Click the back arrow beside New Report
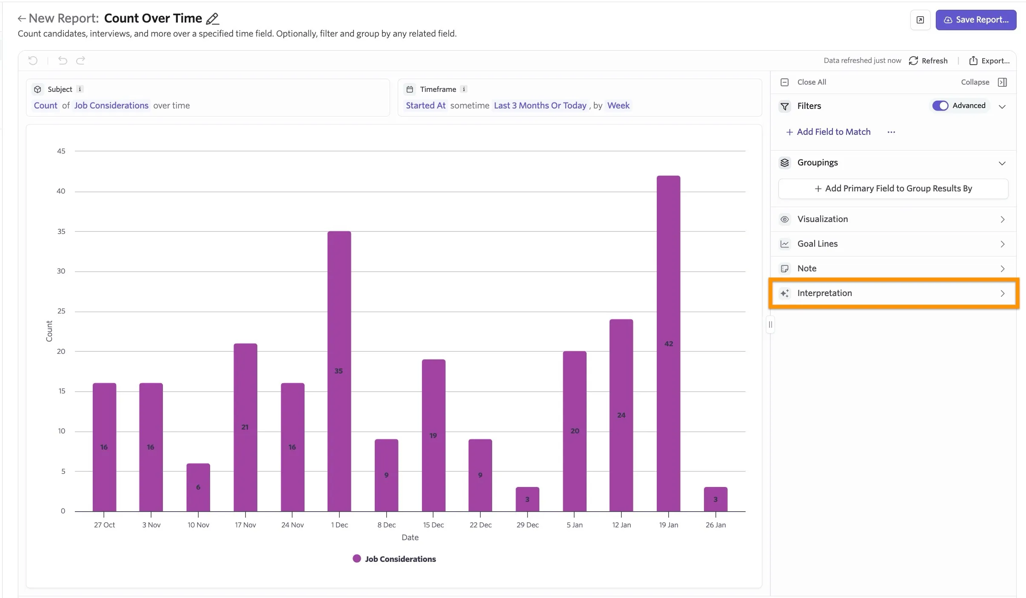Viewport: 1026px width, 598px height. click(x=21, y=19)
